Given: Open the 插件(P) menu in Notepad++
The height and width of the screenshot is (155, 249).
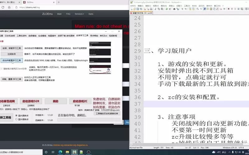Looking at the screenshot, I should click(209, 6).
